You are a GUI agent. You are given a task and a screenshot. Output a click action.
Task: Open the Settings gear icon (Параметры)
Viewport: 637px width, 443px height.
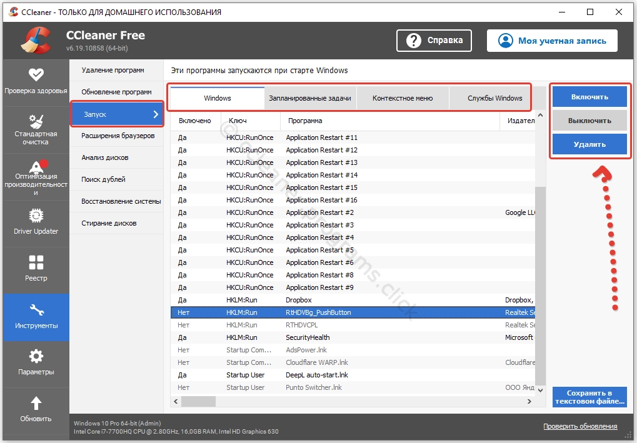[36, 356]
